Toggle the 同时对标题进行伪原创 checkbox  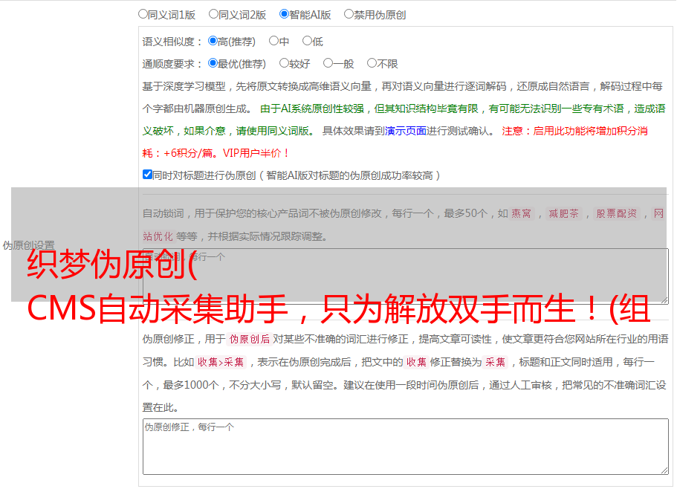point(147,175)
